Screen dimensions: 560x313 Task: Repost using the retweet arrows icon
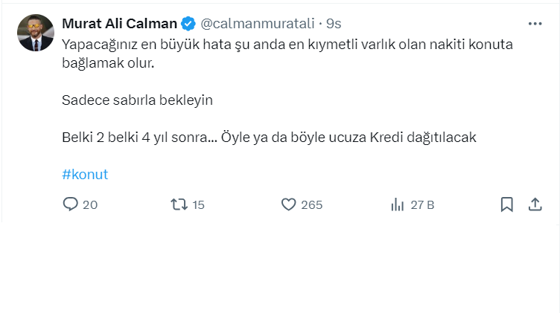[179, 204]
